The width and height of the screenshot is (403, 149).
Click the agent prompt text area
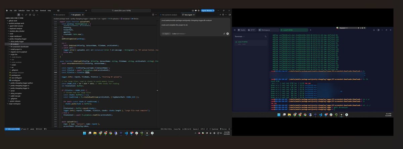point(195,25)
